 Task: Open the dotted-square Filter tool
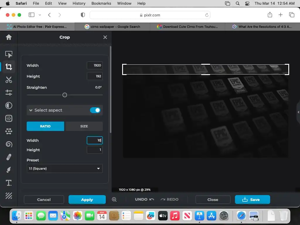tap(8, 118)
